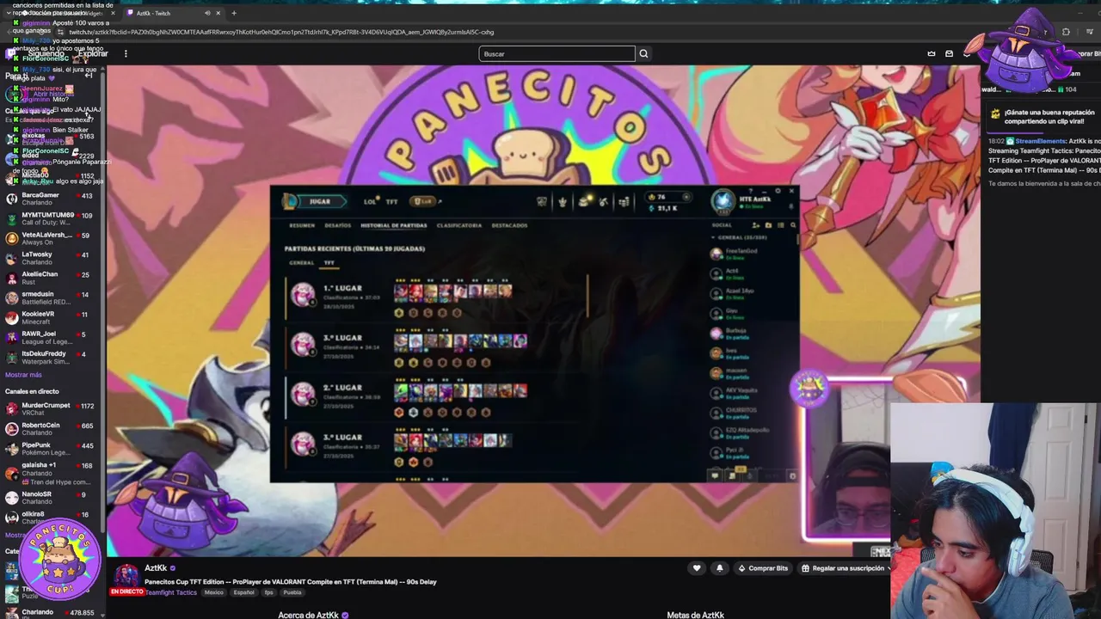Open new browser tab with plus

click(233, 13)
